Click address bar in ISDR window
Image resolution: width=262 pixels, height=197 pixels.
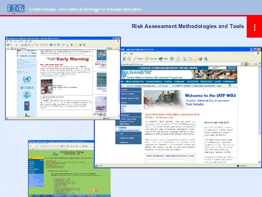pyautogui.click(x=59, y=49)
